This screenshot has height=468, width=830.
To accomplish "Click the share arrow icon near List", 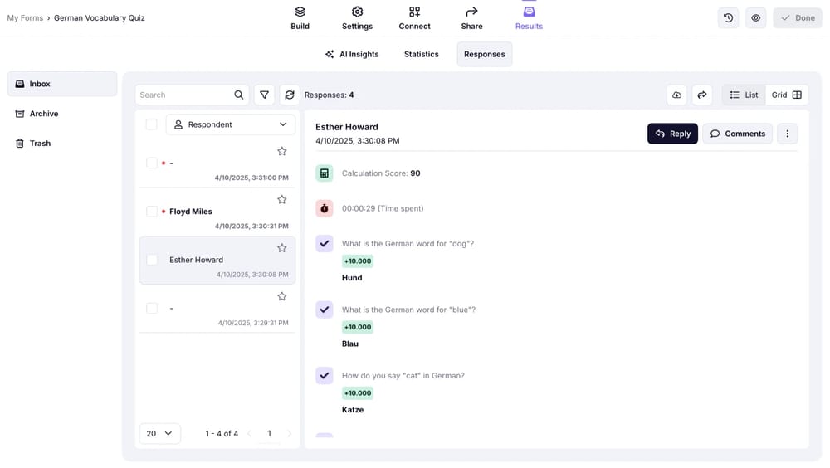I will click(702, 95).
